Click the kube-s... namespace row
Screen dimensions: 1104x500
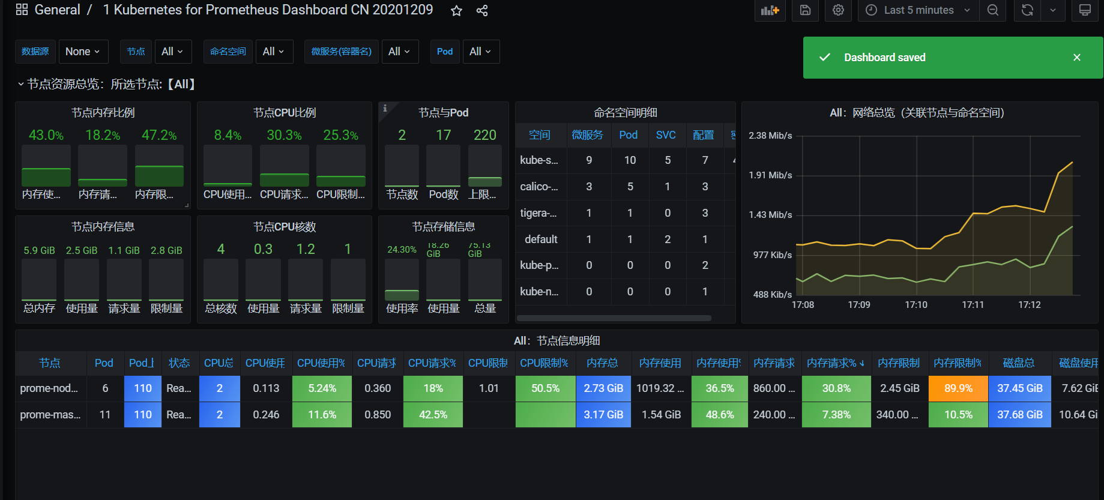(625, 160)
